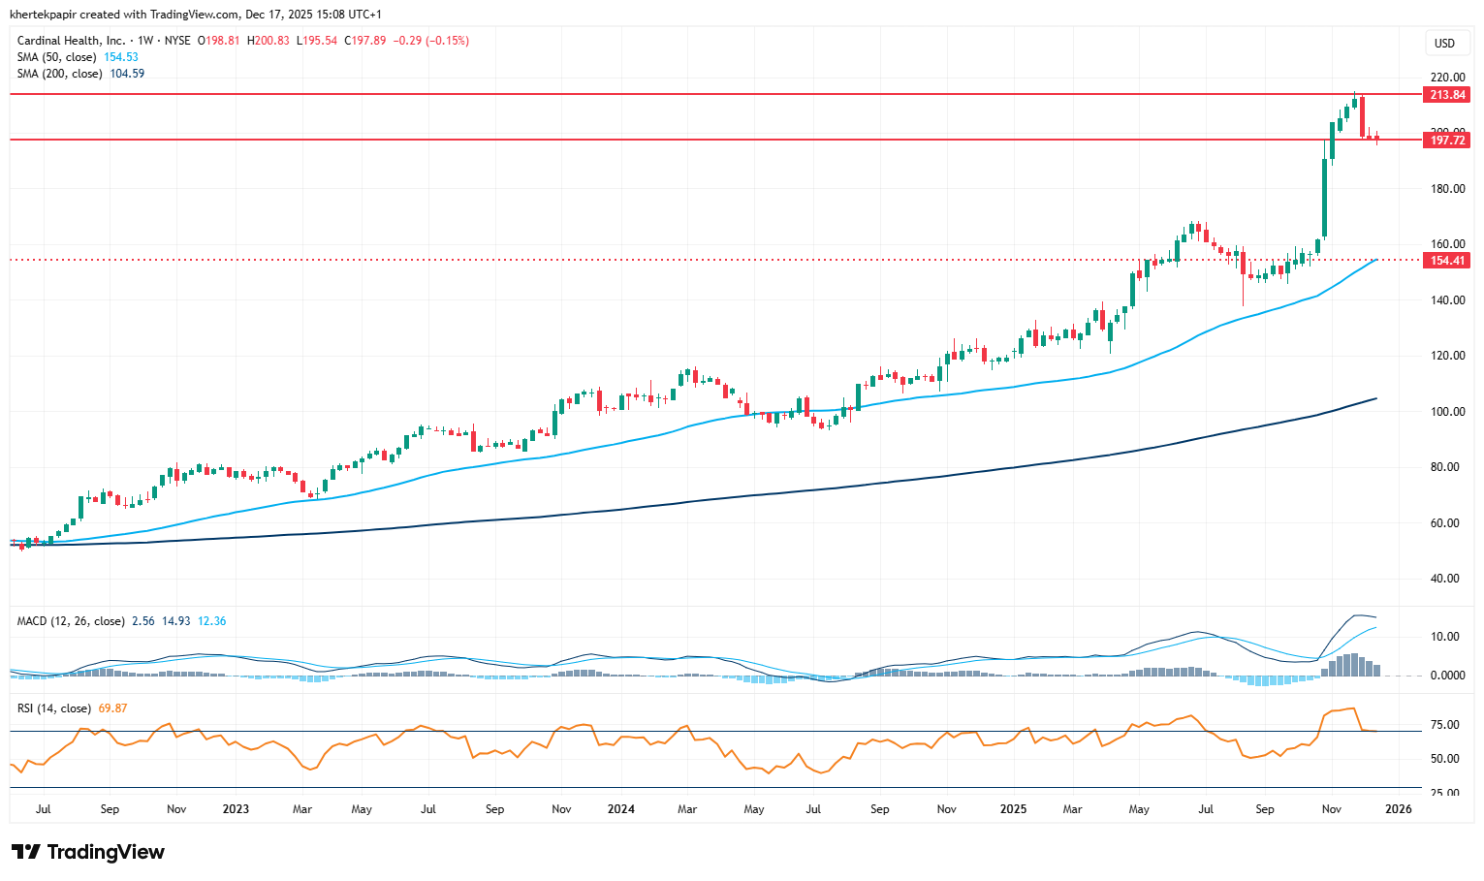Select the SMA (200, close) legend
This screenshot has height=881, width=1484.
[60, 74]
